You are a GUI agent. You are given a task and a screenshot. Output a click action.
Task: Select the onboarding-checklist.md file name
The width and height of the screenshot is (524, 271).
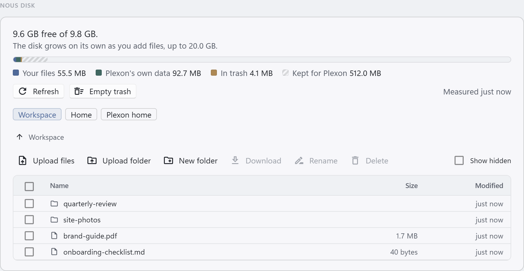(x=104, y=252)
